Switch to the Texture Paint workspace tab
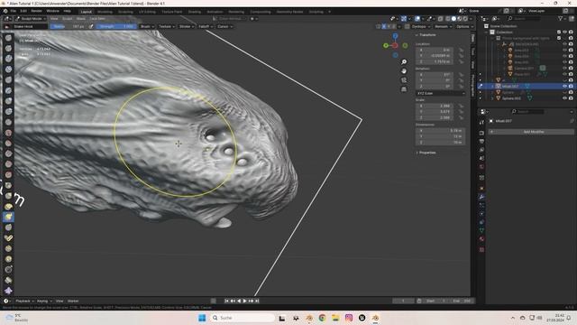Image resolution: width=577 pixels, height=325 pixels. (172, 12)
